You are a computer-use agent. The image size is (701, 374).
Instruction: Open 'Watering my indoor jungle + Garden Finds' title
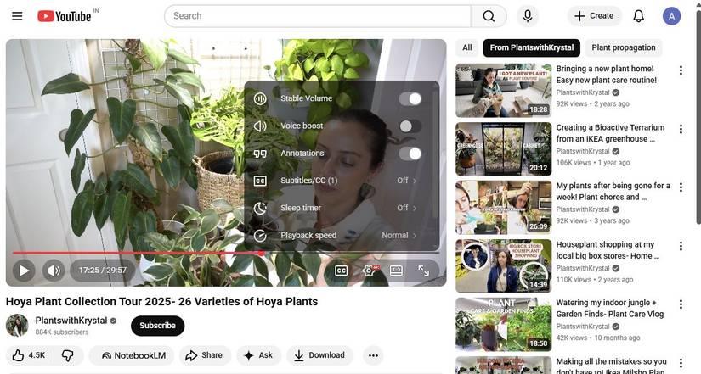click(610, 309)
